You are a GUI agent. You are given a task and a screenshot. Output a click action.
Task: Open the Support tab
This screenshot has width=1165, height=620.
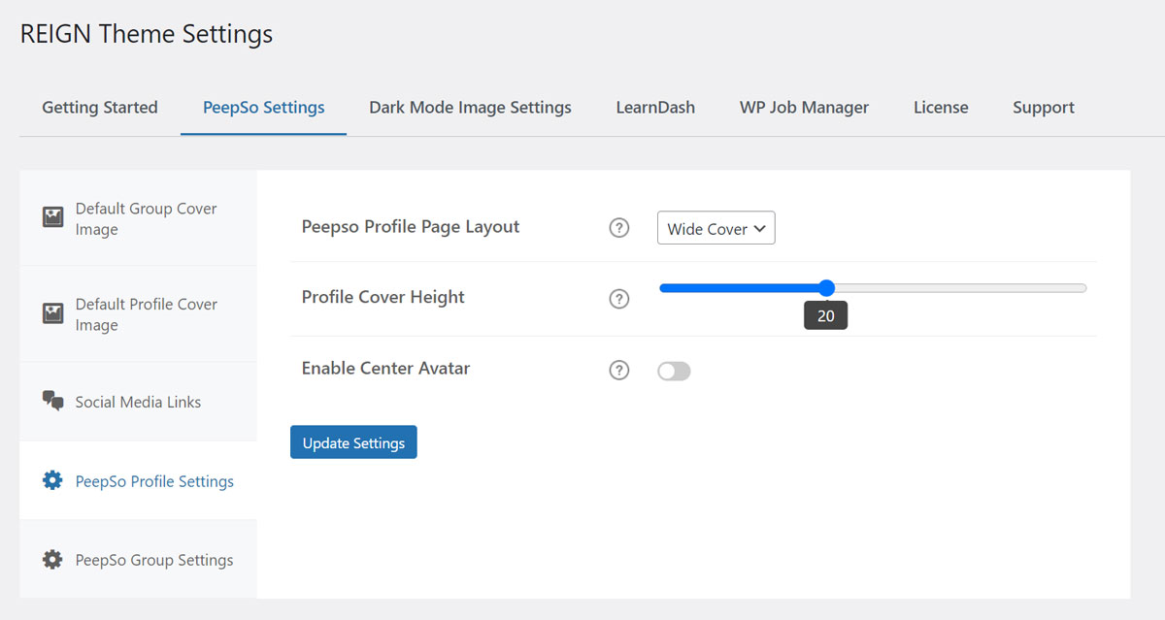coord(1044,108)
